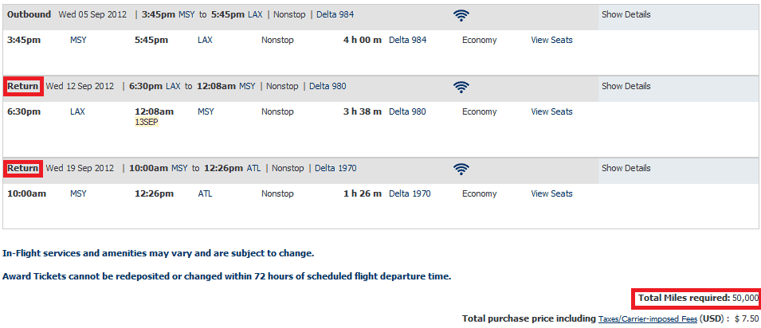Open Taxes/Carrier-imposed Fees link
The image size is (761, 328).
point(647,318)
